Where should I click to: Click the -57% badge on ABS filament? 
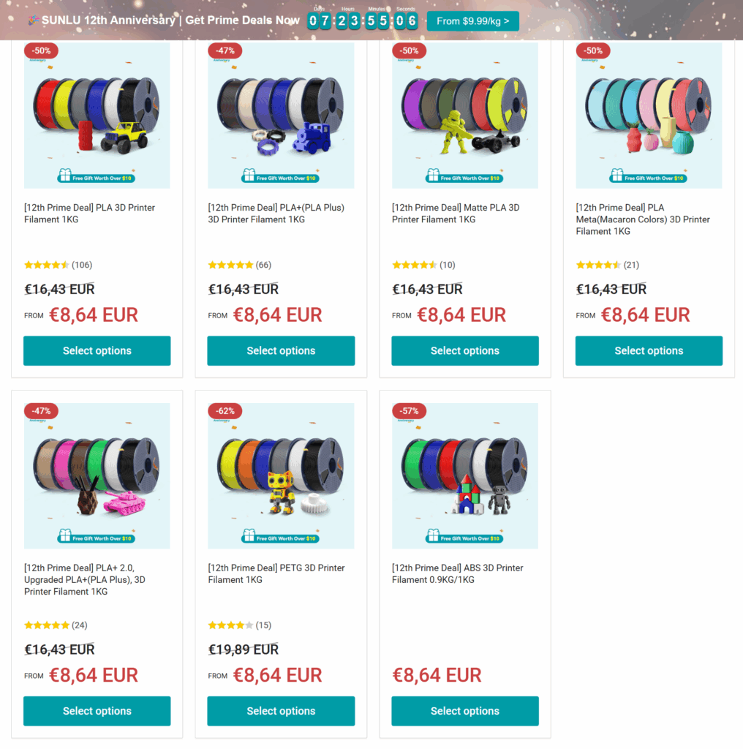coord(410,411)
